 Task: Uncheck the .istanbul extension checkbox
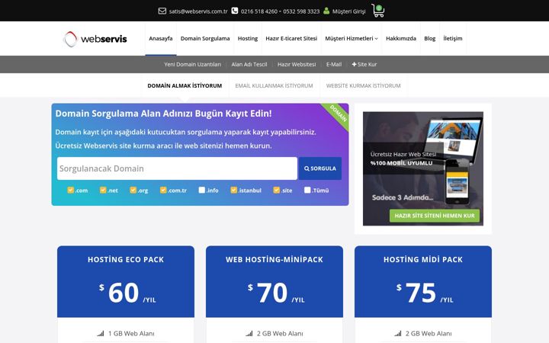click(234, 190)
